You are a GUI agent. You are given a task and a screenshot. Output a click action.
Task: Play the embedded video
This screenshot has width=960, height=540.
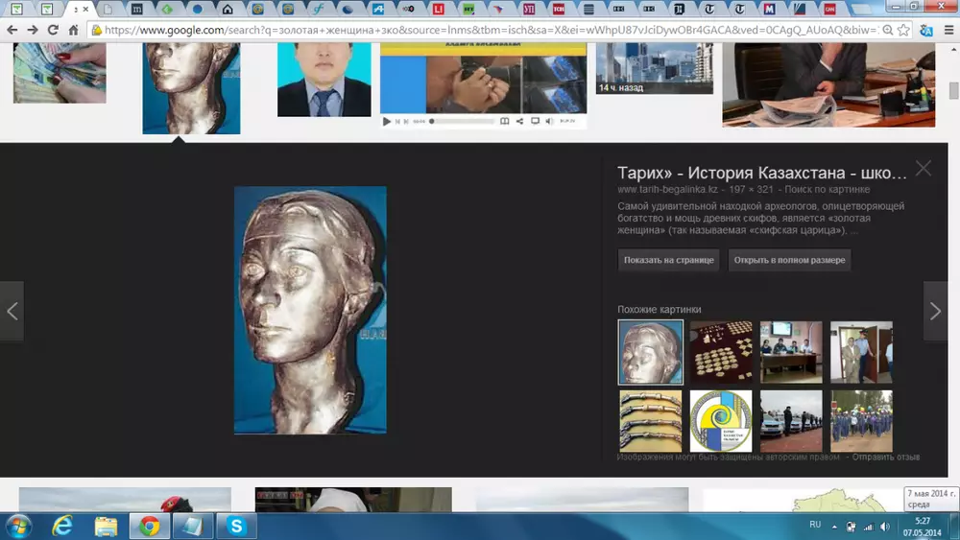[387, 122]
